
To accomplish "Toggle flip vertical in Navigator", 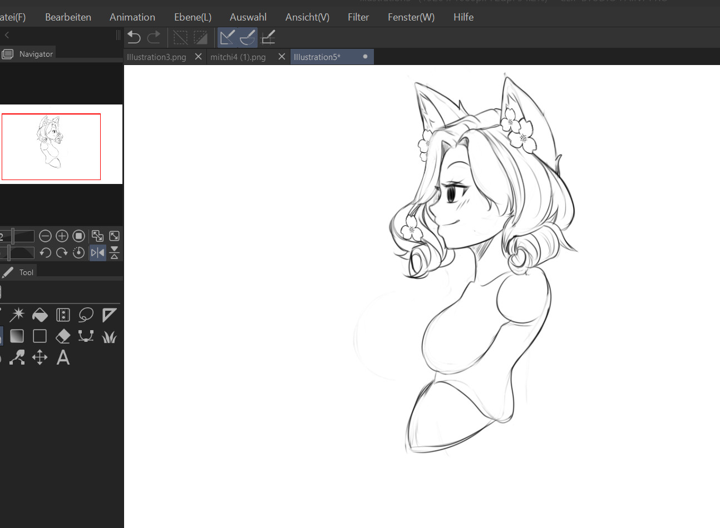I will pyautogui.click(x=114, y=253).
